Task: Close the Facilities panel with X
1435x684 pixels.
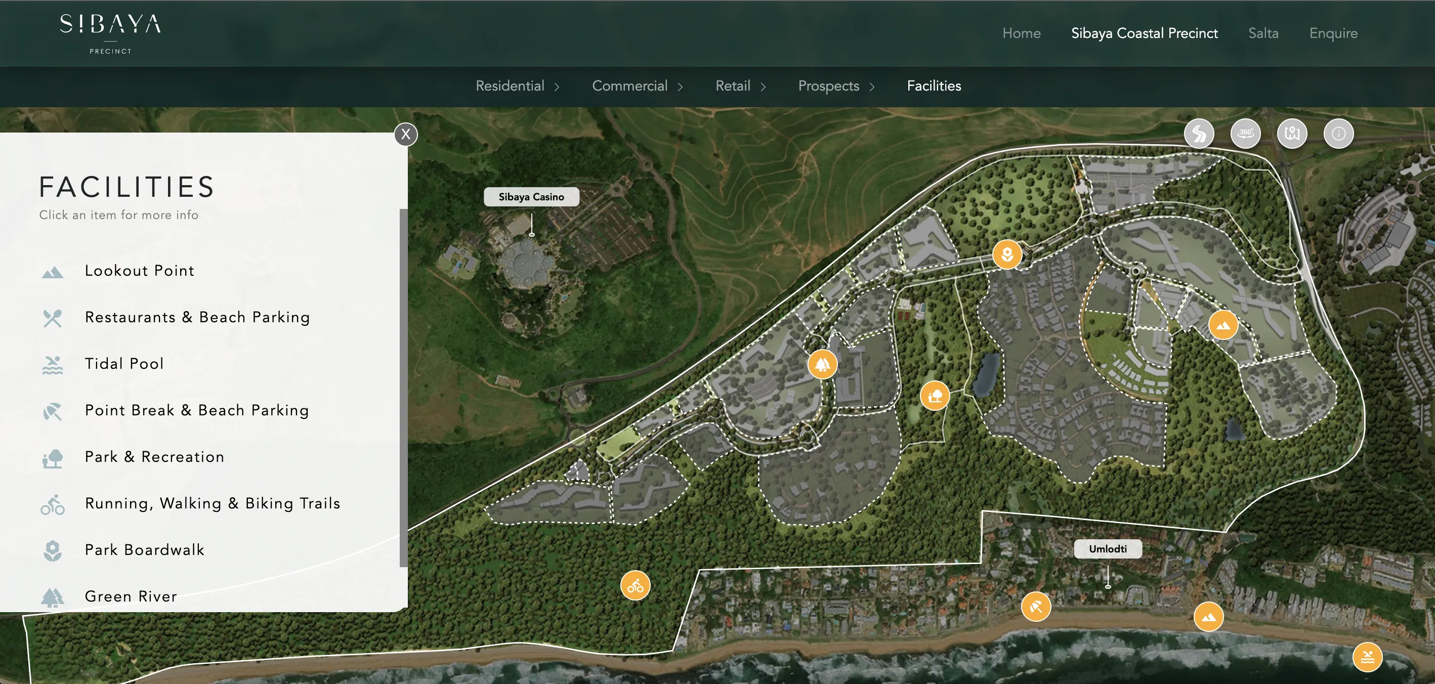Action: [405, 134]
